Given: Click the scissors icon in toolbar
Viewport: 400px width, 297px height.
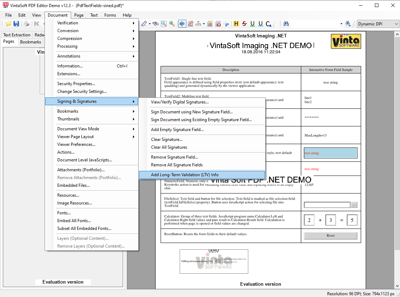Looking at the screenshot, I should 226,24.
